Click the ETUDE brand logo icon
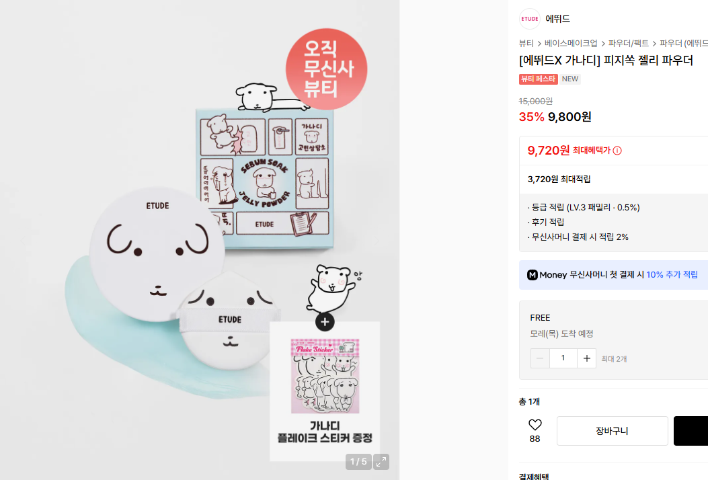The height and width of the screenshot is (480, 708). [530, 19]
